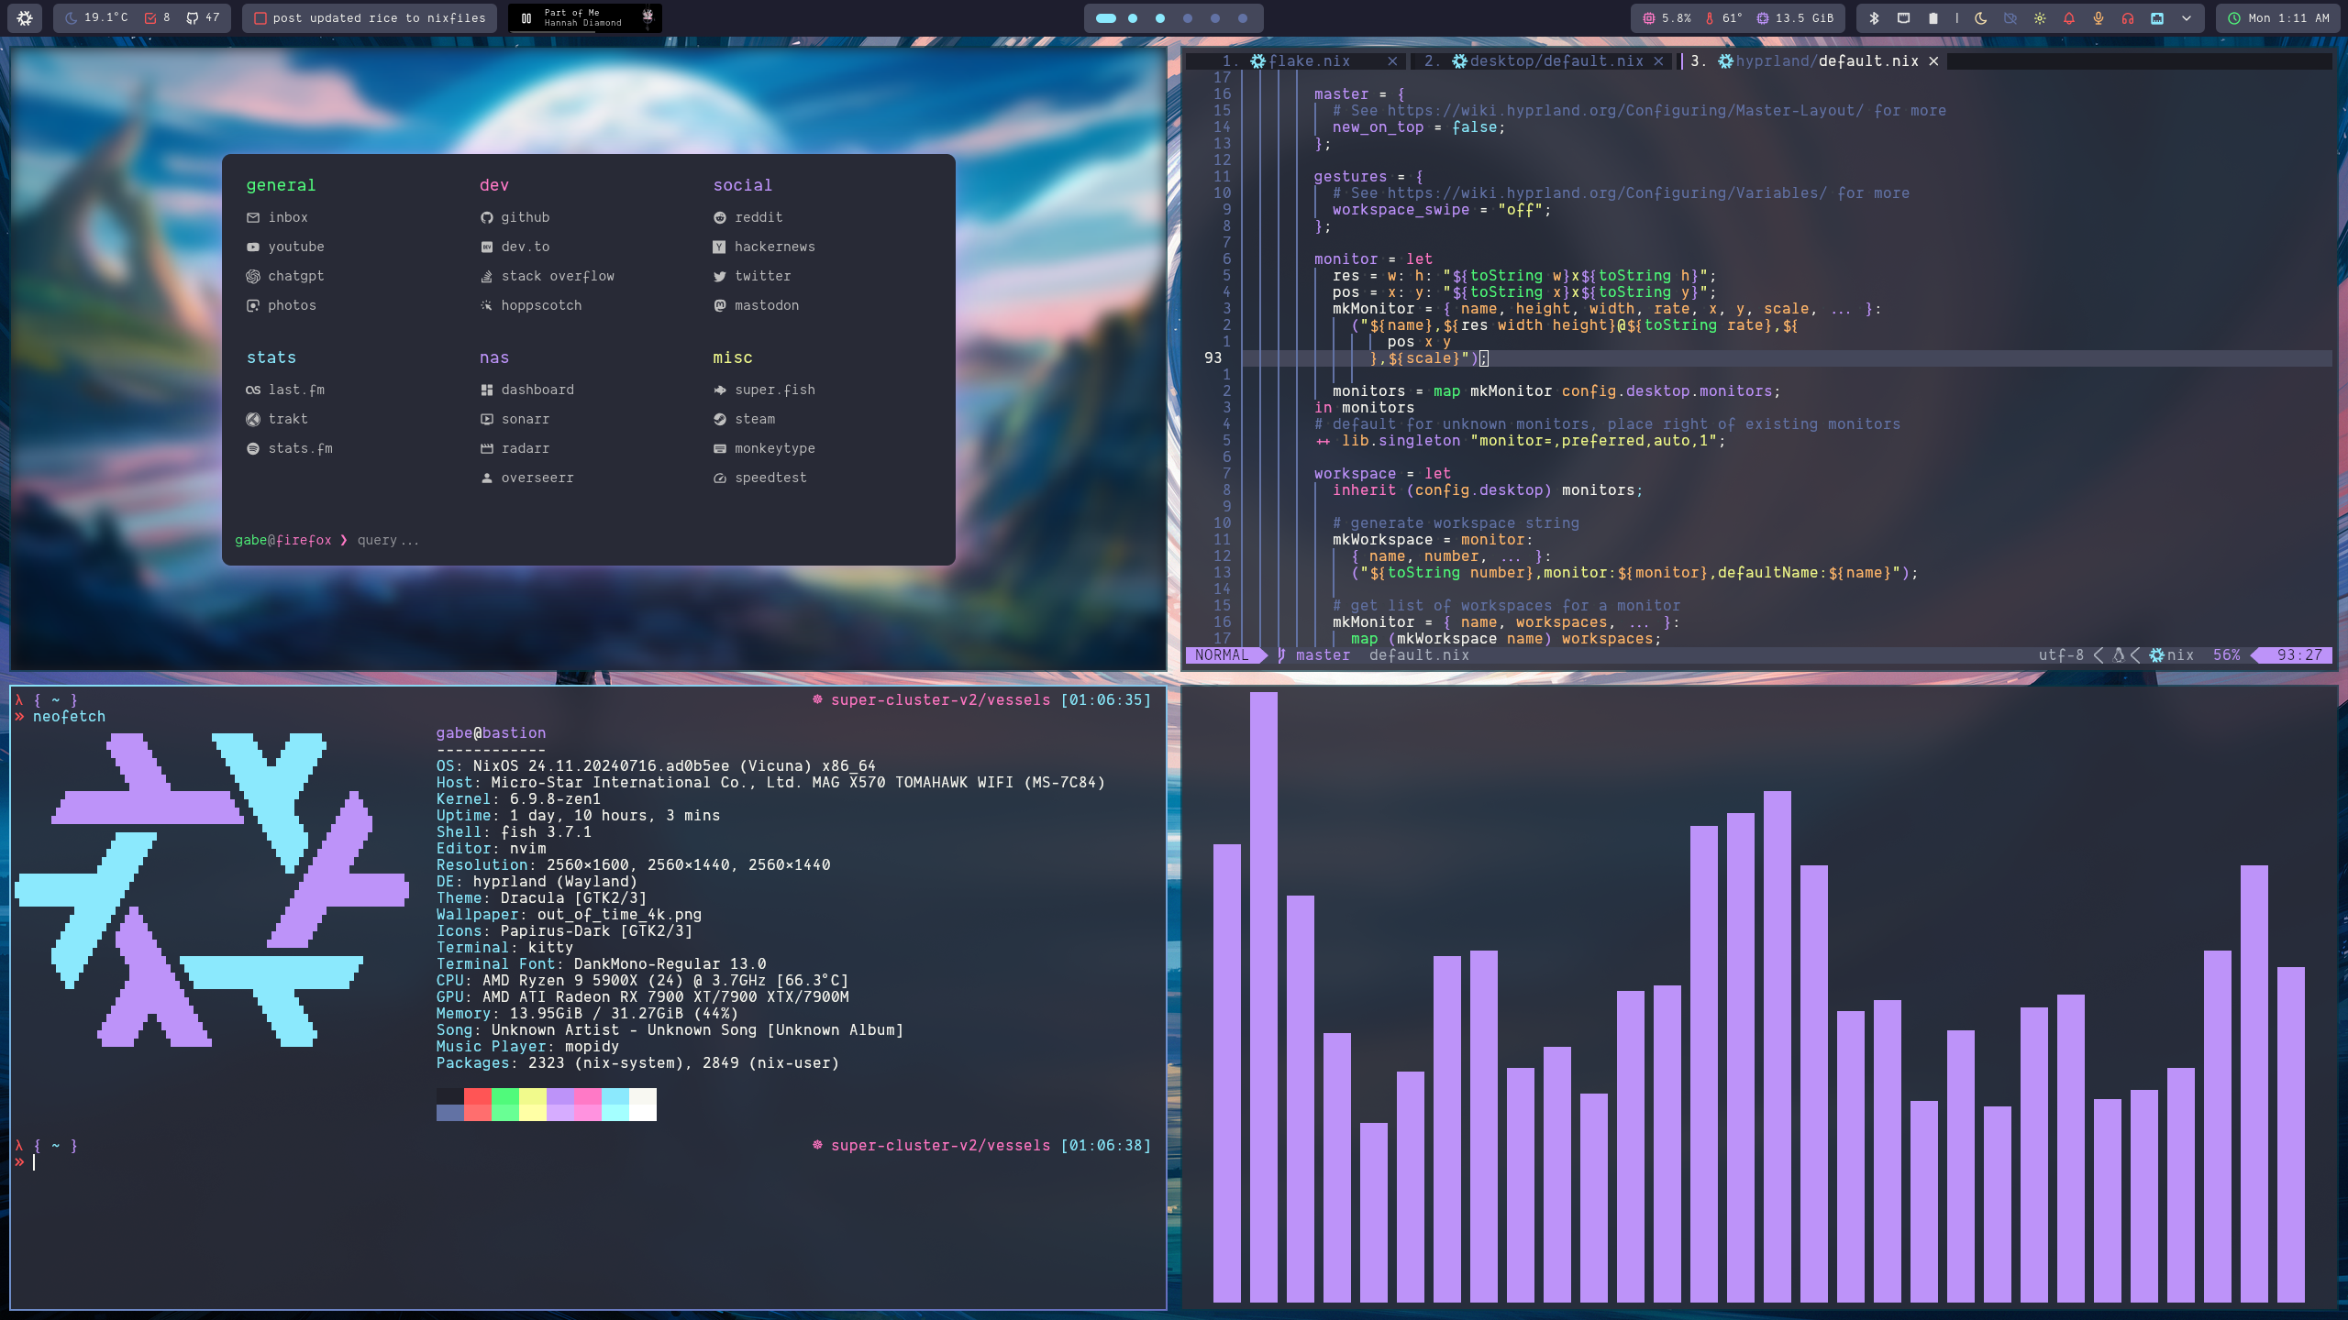Image resolution: width=2348 pixels, height=1320 pixels.
Task: Click the CPU usage indicator showing 5.8%
Action: coord(1667,17)
